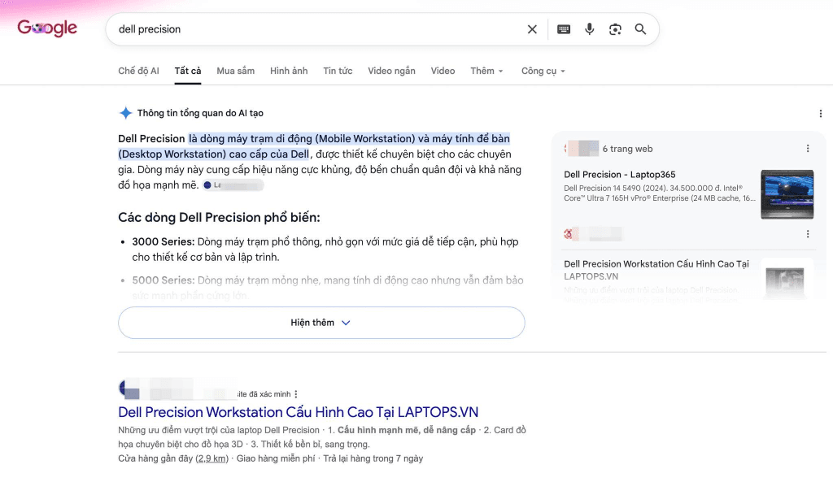Switch to Chế độ AI tab
Viewport: 833px width, 482px height.
(138, 71)
